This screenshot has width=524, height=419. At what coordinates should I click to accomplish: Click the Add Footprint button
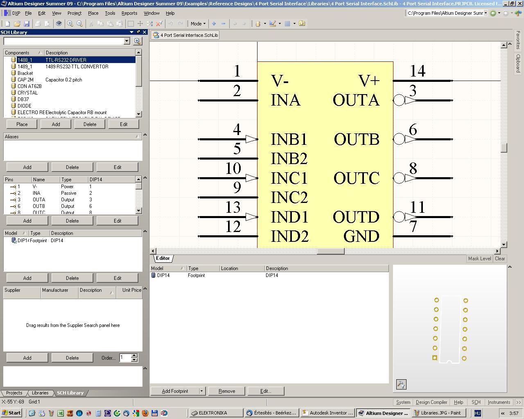(175, 391)
